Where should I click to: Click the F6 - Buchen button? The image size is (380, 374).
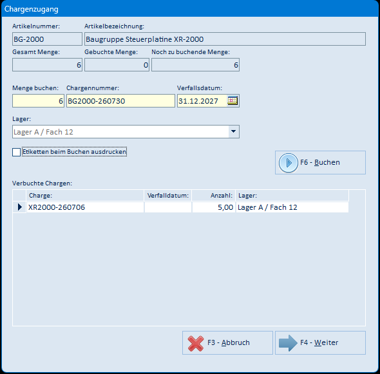[320, 162]
